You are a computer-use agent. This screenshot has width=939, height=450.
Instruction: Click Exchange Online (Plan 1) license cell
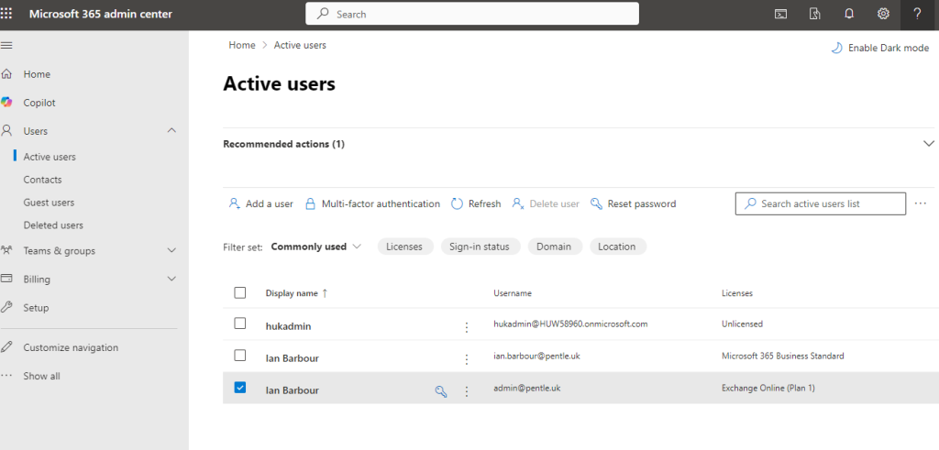768,388
